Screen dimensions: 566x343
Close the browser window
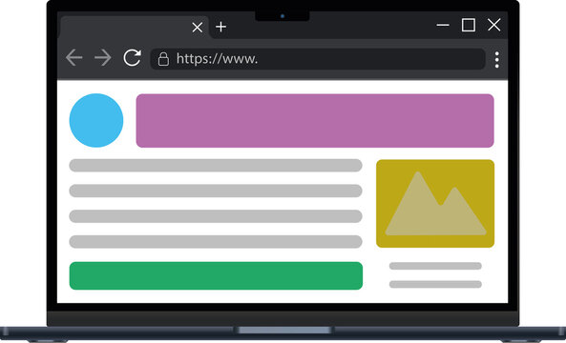coord(494,25)
